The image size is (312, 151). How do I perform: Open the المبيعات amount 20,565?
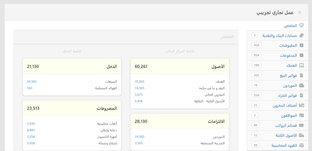pos(32,81)
